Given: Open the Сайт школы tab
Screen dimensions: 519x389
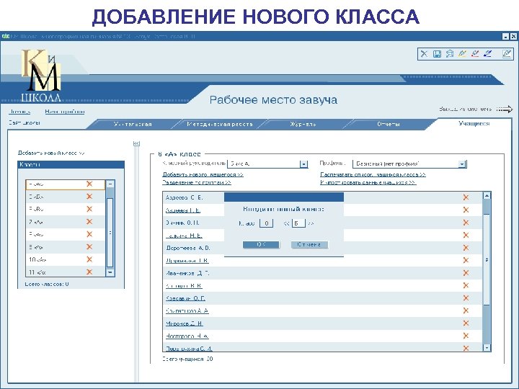Looking at the screenshot, I should click(25, 122).
